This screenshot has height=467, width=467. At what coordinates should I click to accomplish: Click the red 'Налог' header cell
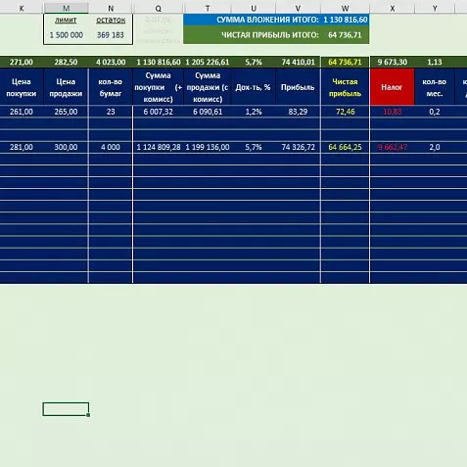click(x=393, y=87)
